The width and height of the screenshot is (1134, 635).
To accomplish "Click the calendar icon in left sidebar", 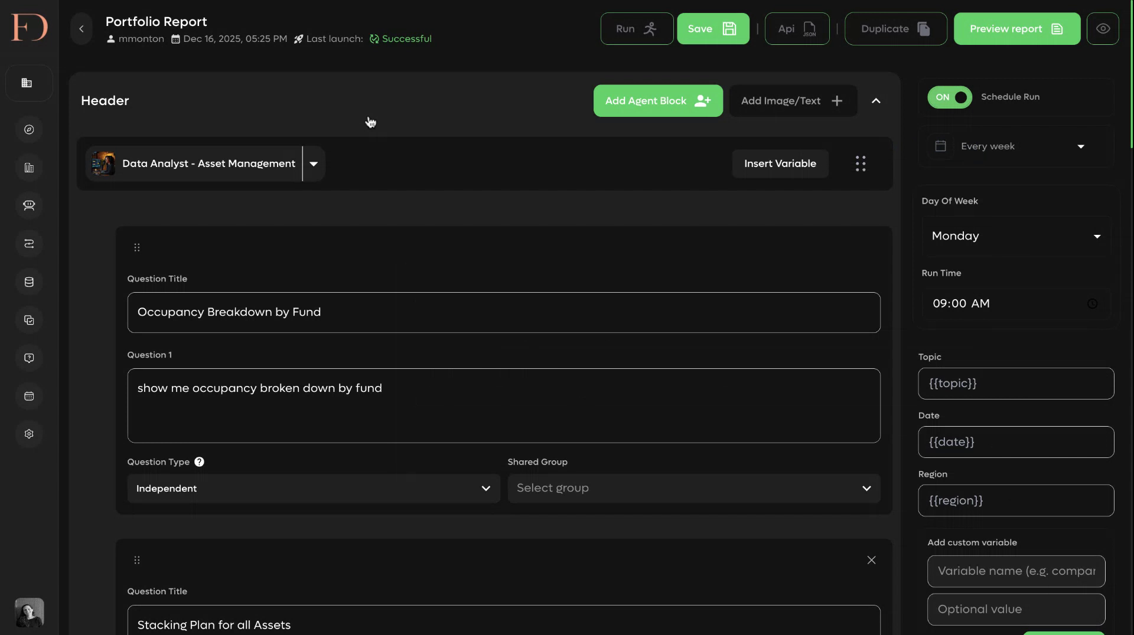I will pos(29,396).
